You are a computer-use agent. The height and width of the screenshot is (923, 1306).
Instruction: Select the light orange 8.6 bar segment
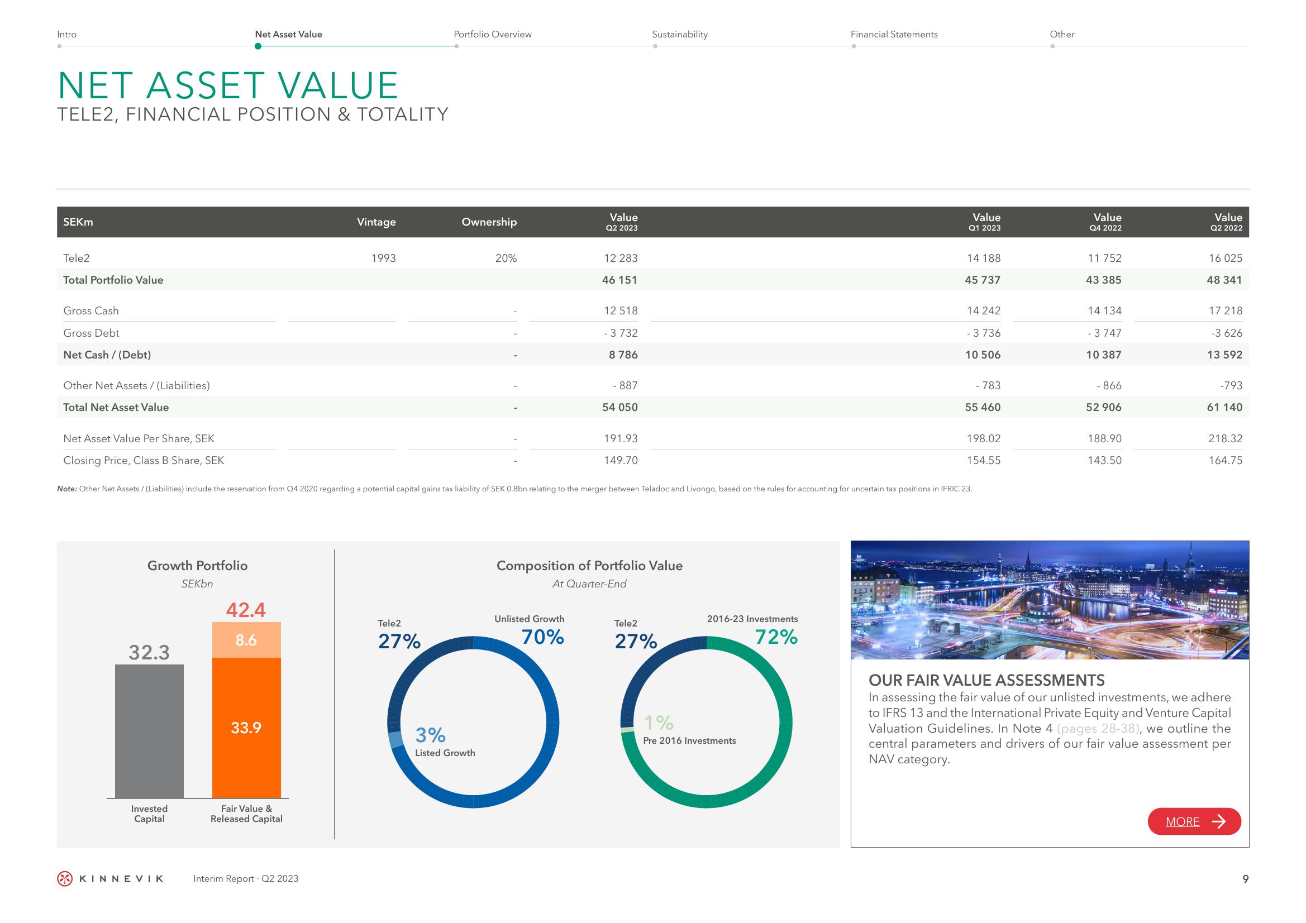[246, 640]
